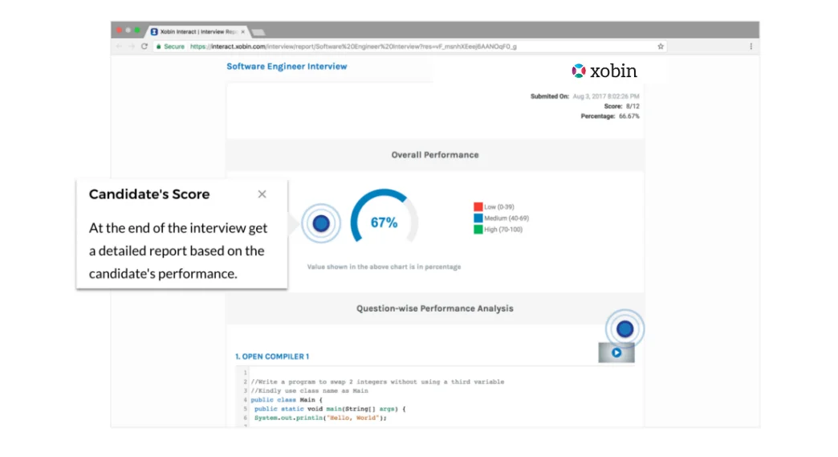Go back using the browser back arrow

pyautogui.click(x=119, y=47)
